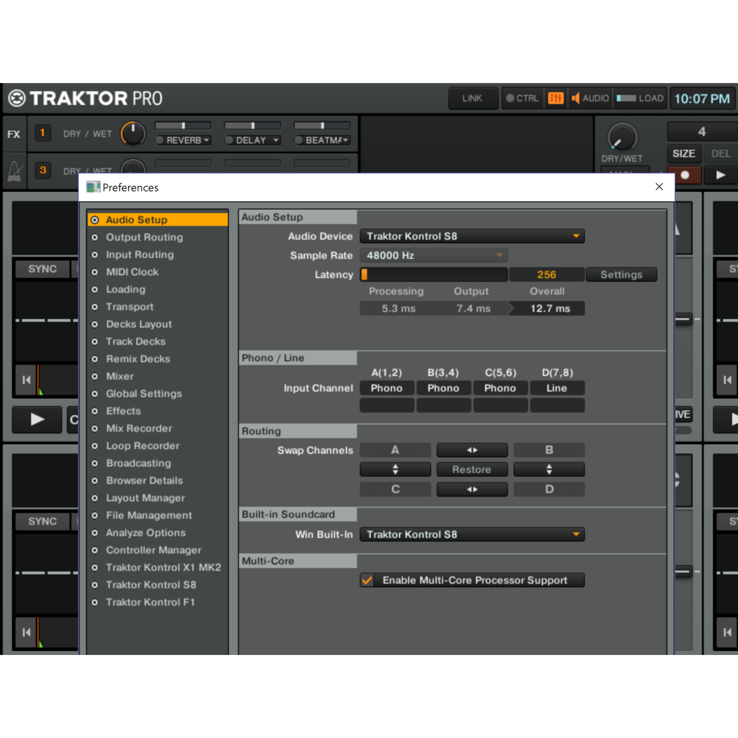Open the REVERB effect selector dropdown
Screen dimensions: 738x738
click(188, 140)
